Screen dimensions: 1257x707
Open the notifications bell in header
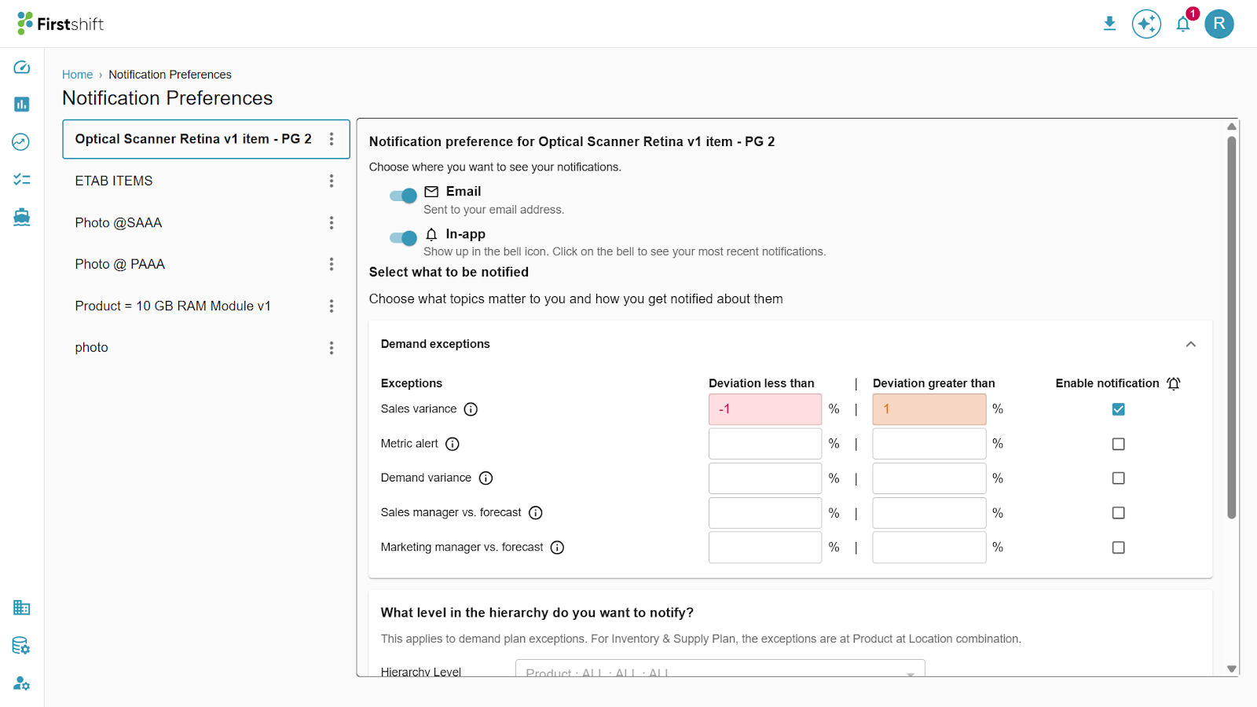tap(1183, 24)
